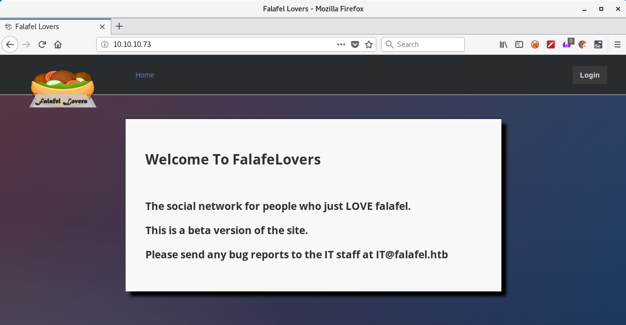This screenshot has width=626, height=325.
Task: Click the Login button
Action: coord(589,75)
